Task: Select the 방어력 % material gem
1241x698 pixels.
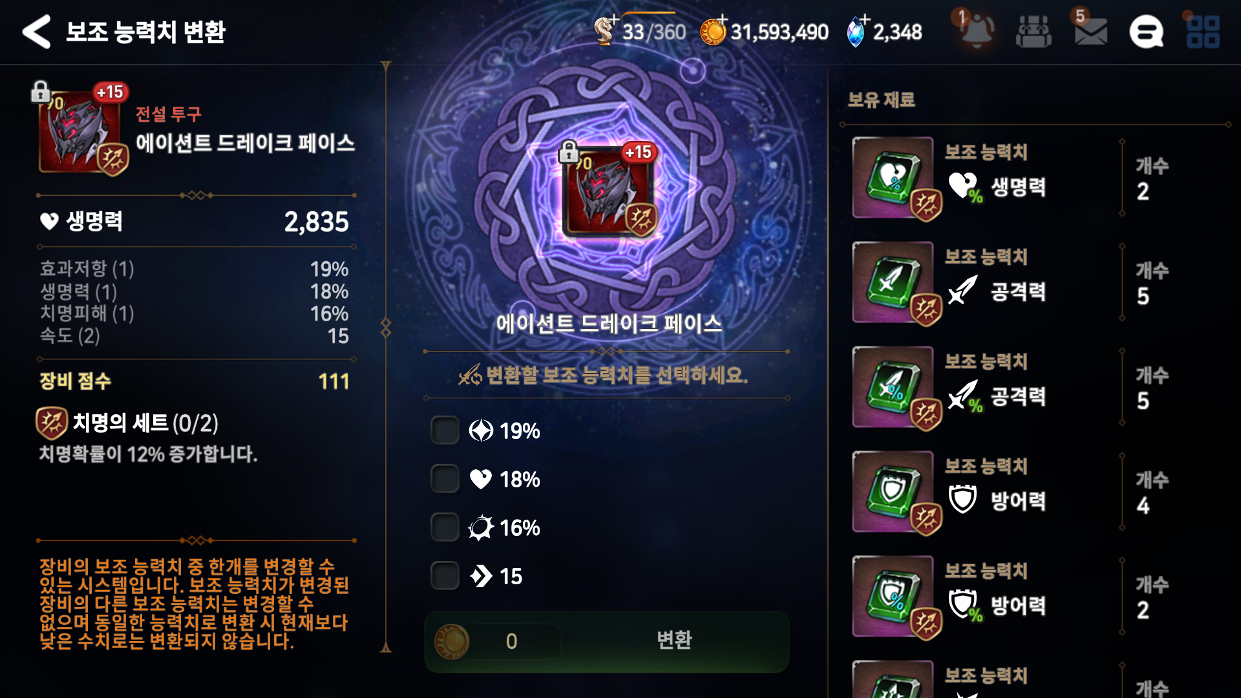Action: pyautogui.click(x=895, y=597)
